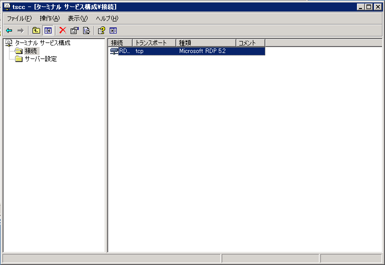This screenshot has height=265, width=385.
Task: Toggle the console tree show/hide icon
Action: [x=48, y=30]
